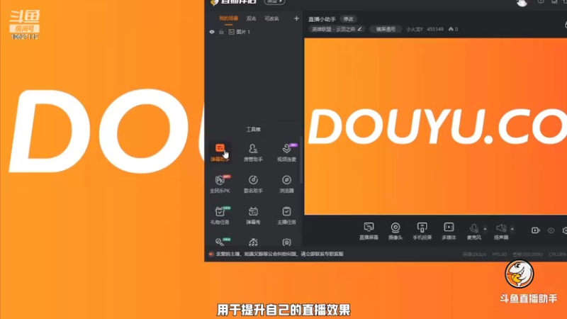Add the 直播屏幕 screen capture source
The height and width of the screenshot is (319, 567).
(x=369, y=231)
